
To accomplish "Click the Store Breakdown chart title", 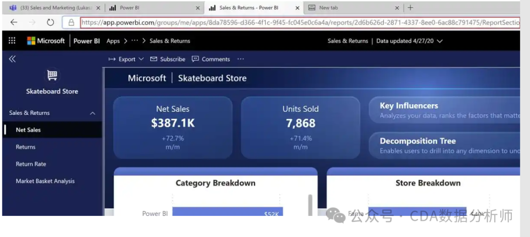I will [x=428, y=183].
